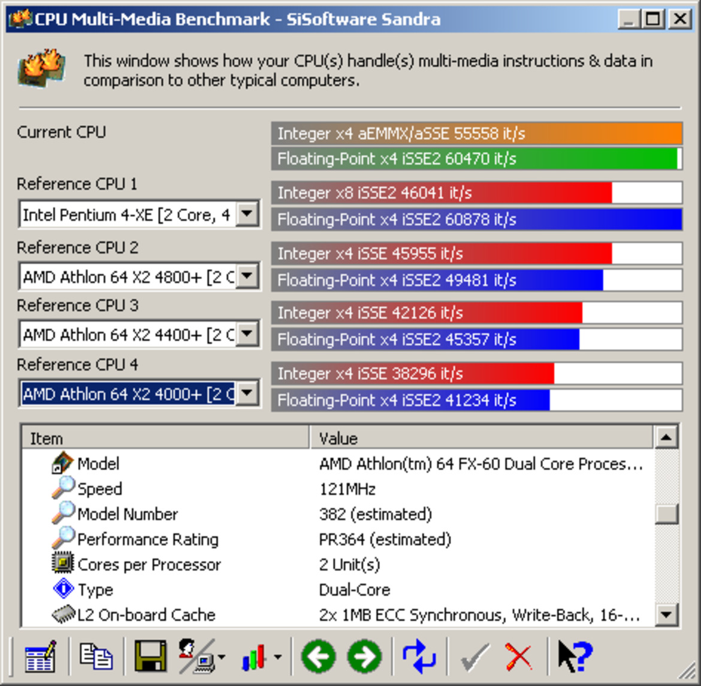Viewport: 701px width, 686px height.
Task: Click the Integer x4 iSSE 42126 bar
Action: [x=476, y=313]
